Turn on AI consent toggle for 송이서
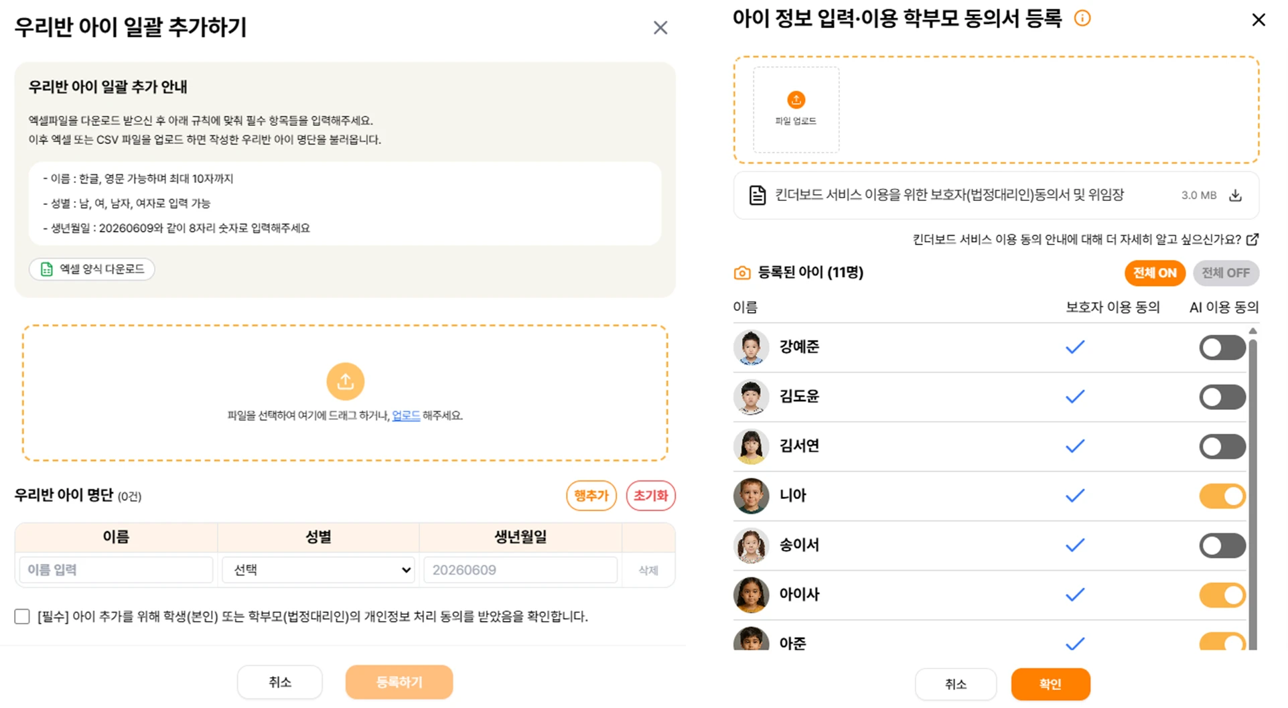The height and width of the screenshot is (708, 1288). [1222, 546]
